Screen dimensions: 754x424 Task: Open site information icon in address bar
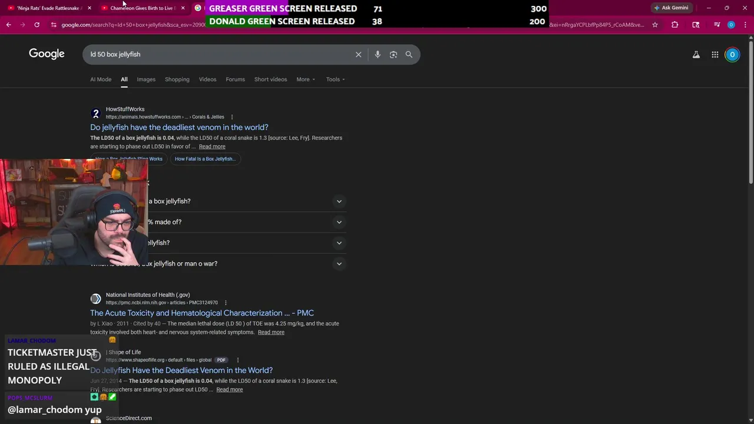(x=54, y=25)
